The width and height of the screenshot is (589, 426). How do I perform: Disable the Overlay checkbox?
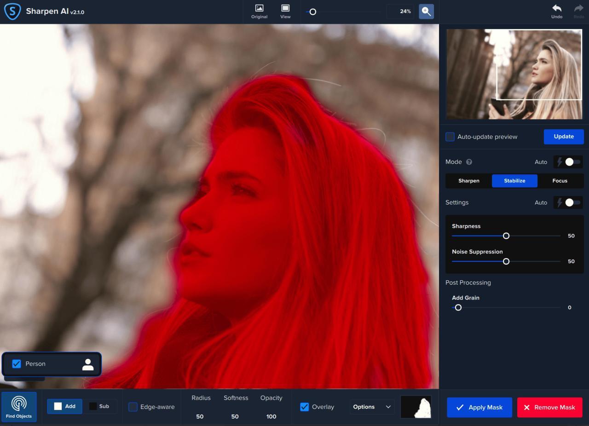click(304, 407)
